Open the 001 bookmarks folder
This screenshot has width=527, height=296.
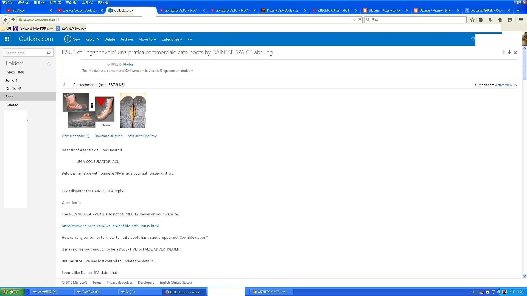[6, 28]
